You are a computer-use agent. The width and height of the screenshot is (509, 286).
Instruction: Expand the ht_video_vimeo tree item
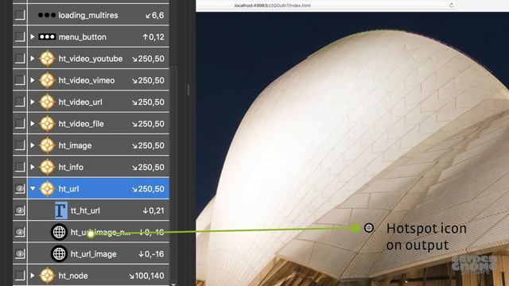coord(33,80)
